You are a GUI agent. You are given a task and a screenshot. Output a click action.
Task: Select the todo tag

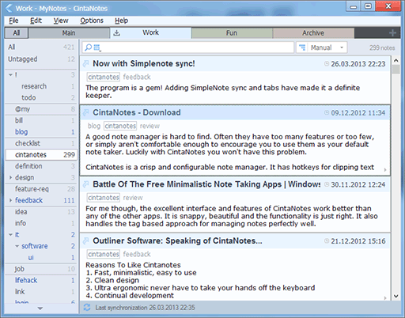(41, 97)
